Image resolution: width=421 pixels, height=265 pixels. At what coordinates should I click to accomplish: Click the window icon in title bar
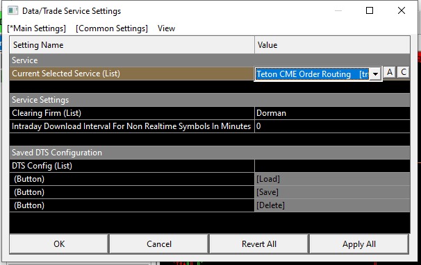pos(13,10)
